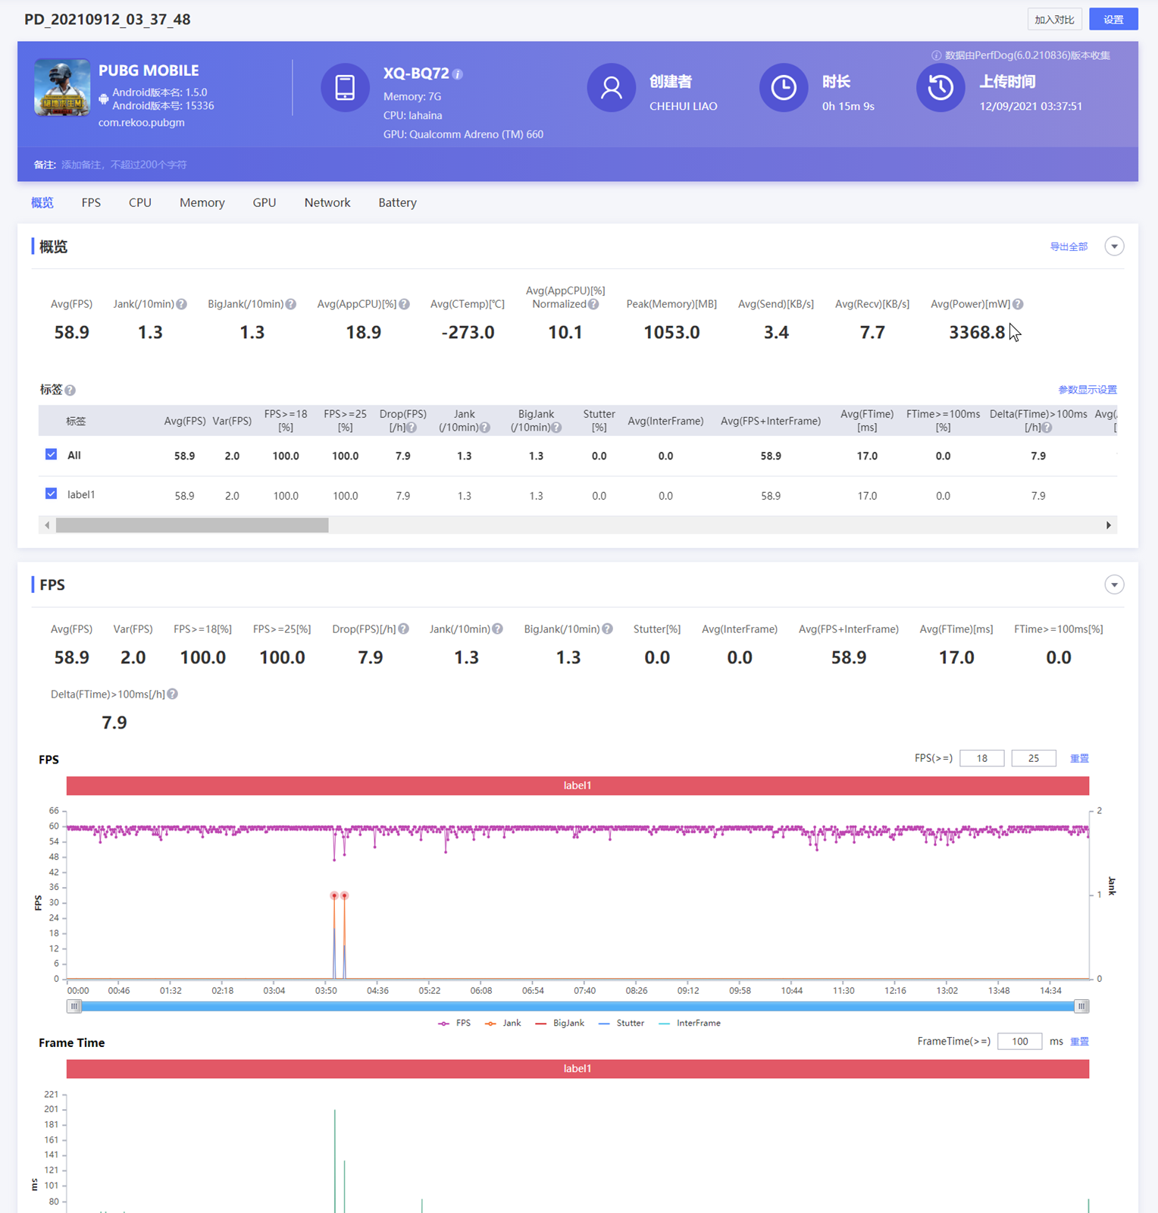The width and height of the screenshot is (1158, 1213).
Task: Open the 参数显示设置 link
Action: [1088, 390]
